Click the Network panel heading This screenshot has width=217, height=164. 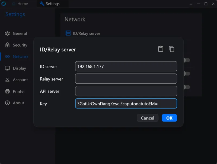point(75,19)
